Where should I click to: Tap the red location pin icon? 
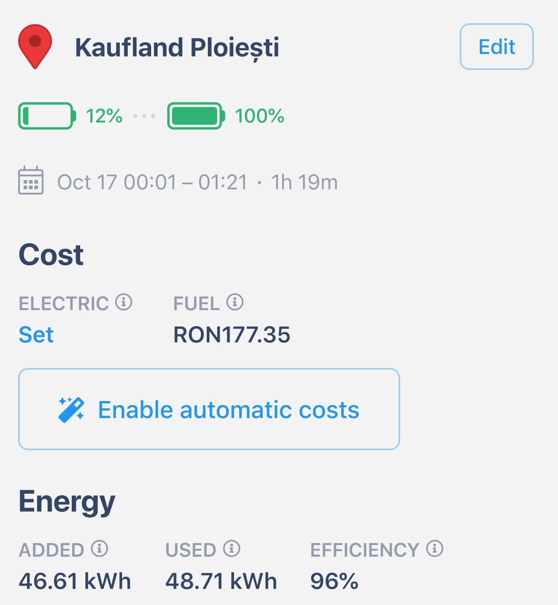coord(35,46)
